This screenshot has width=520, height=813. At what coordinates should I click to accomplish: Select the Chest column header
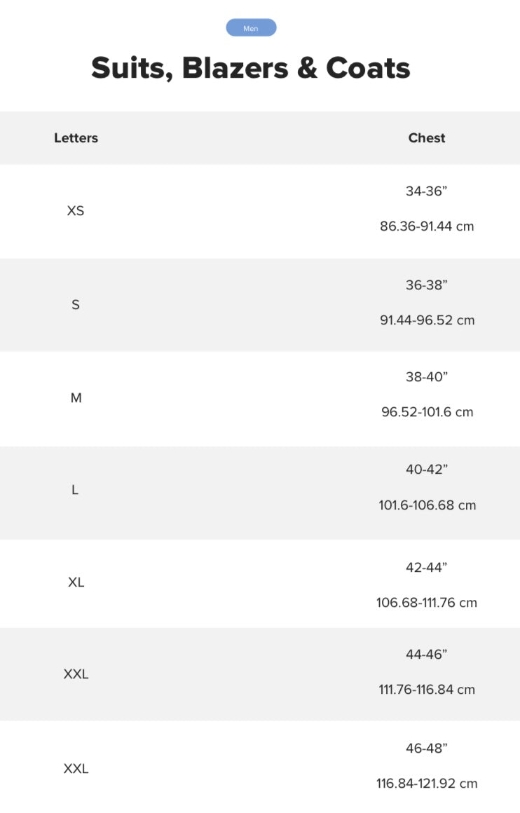tap(427, 138)
